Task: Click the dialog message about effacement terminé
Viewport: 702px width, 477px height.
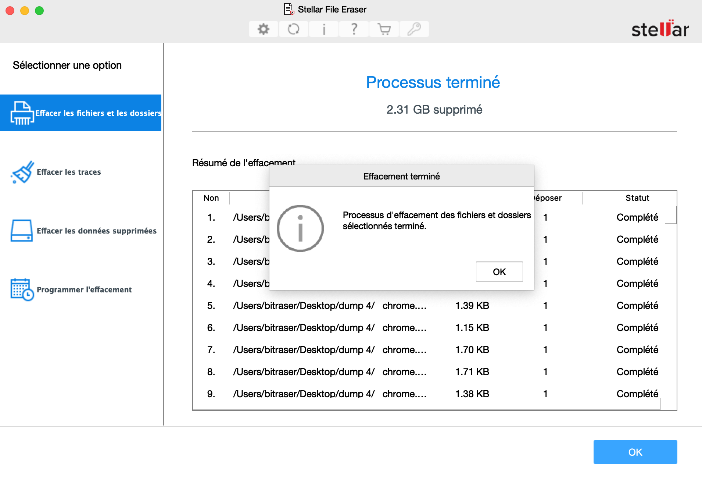Action: [x=437, y=220]
